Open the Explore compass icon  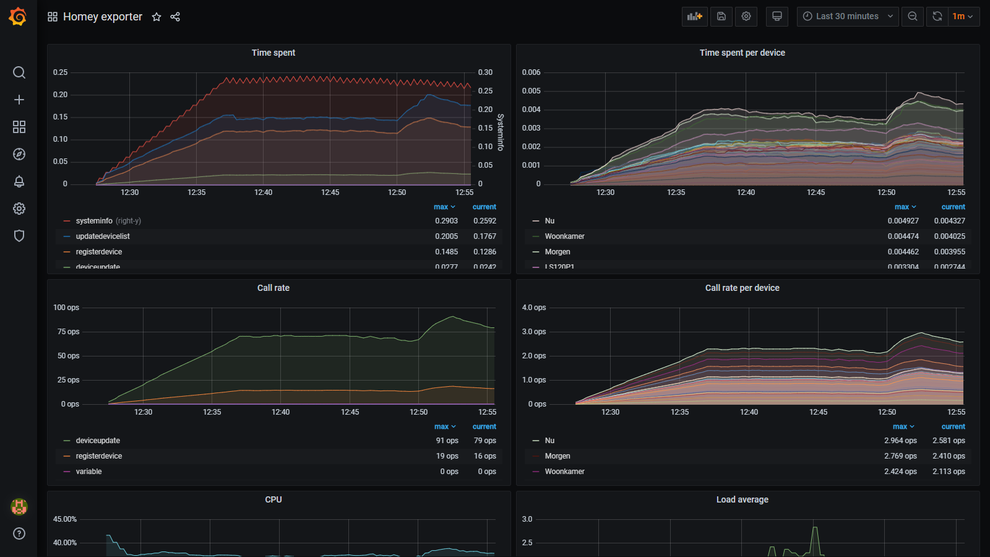(x=19, y=154)
